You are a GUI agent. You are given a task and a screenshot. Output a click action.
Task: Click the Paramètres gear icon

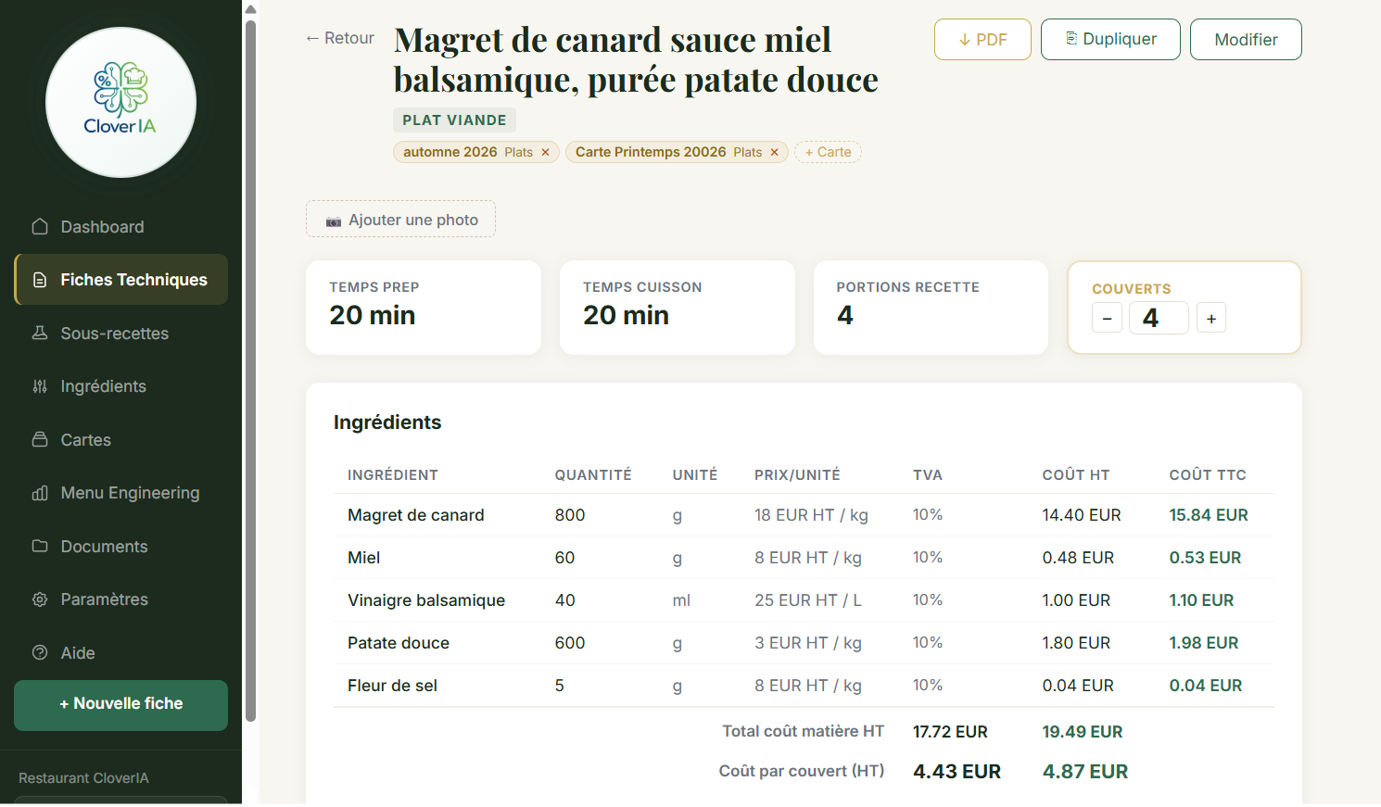[40, 599]
